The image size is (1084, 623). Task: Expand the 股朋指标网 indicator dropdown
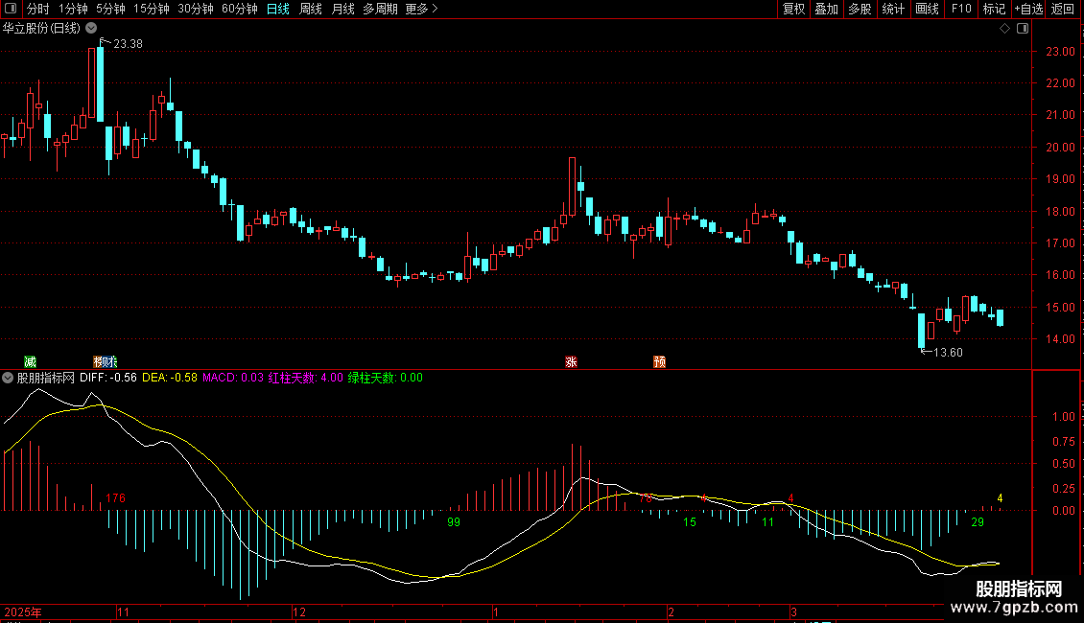[8, 378]
